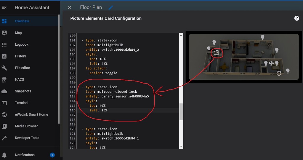Screen dimensions: 303x160
Task: Click the Picture Elements Card Configuration heading
Action: point(106,18)
